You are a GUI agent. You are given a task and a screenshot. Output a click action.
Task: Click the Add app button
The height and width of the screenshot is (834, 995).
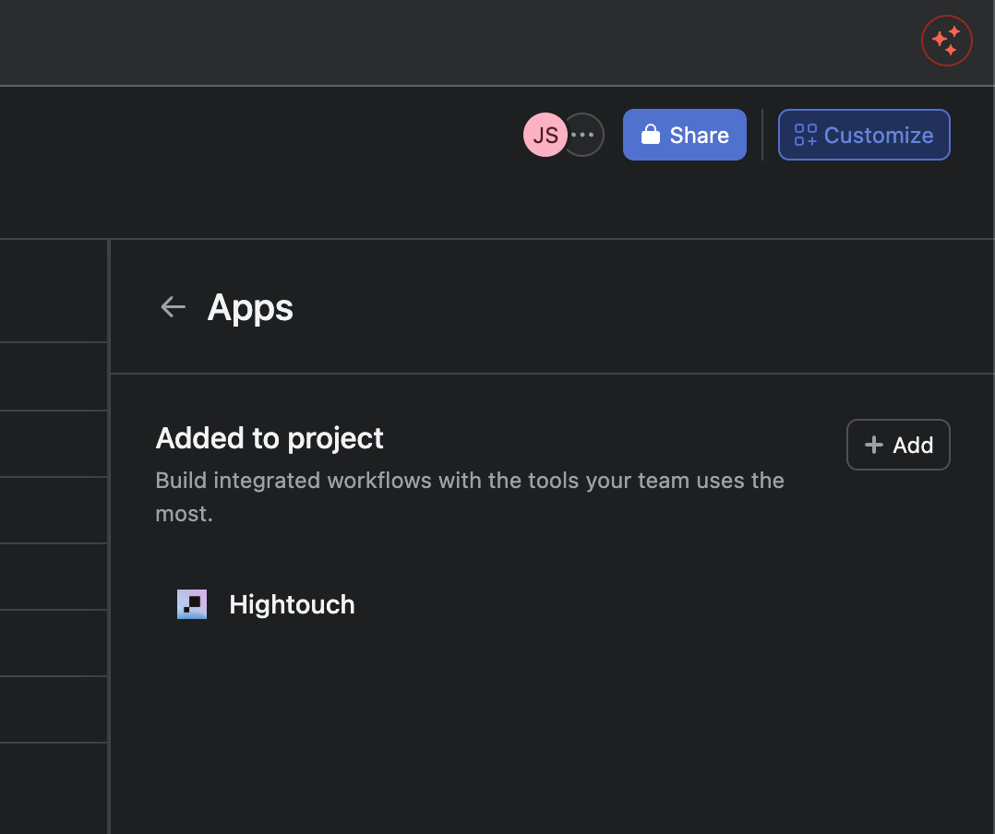tap(898, 445)
